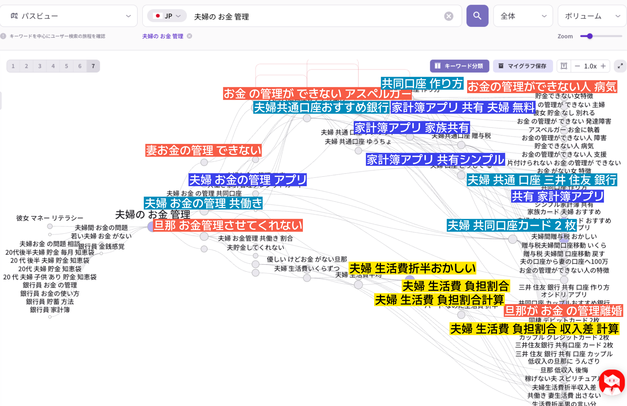Image resolution: width=627 pixels, height=406 pixels.
Task: Switch to depth tab 5
Action: [66, 66]
